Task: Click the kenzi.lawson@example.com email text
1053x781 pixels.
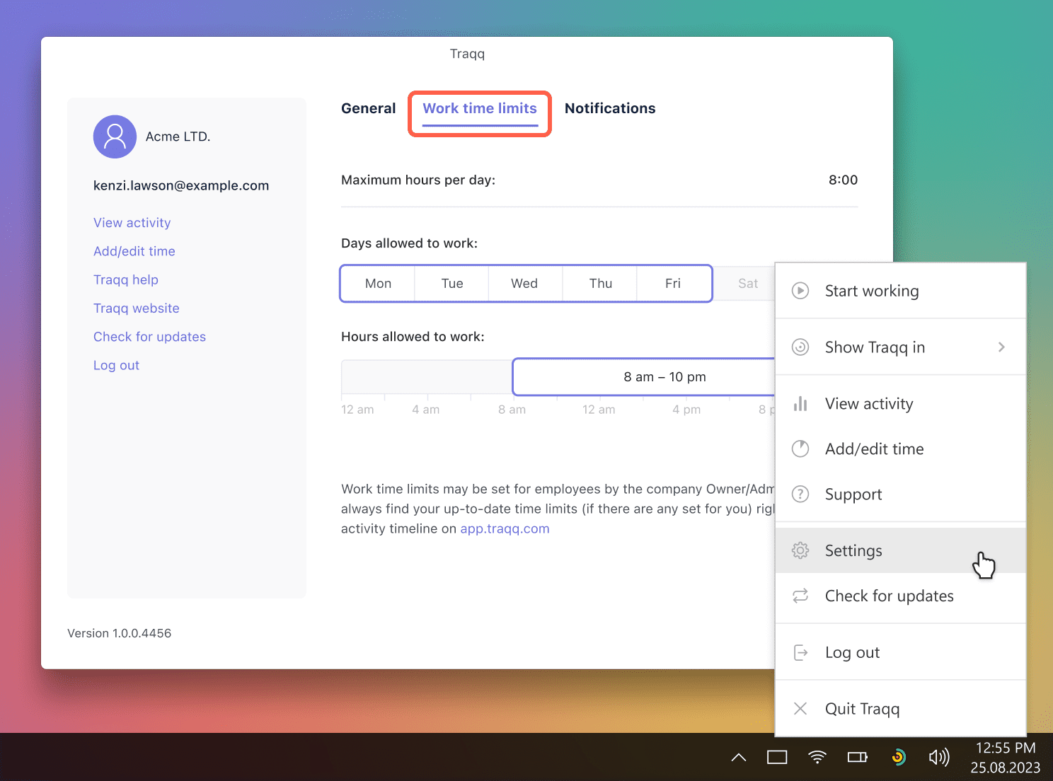Action: (x=181, y=185)
